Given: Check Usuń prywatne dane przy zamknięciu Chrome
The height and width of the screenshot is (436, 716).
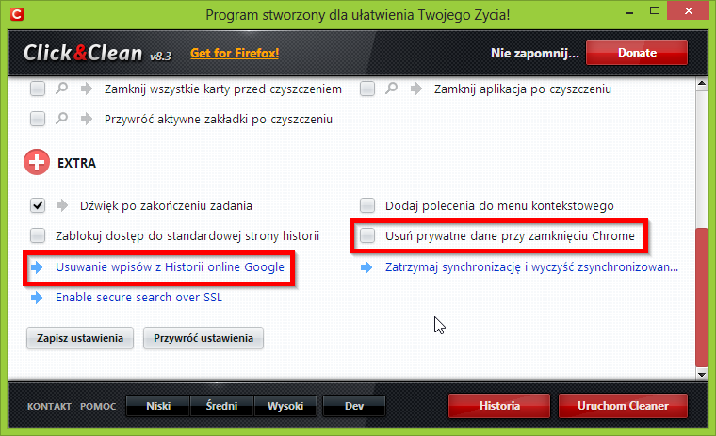Looking at the screenshot, I should (367, 235).
